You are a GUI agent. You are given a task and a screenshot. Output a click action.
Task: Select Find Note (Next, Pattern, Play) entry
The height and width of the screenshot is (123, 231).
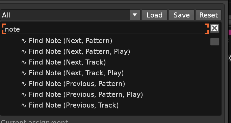[x=79, y=52]
